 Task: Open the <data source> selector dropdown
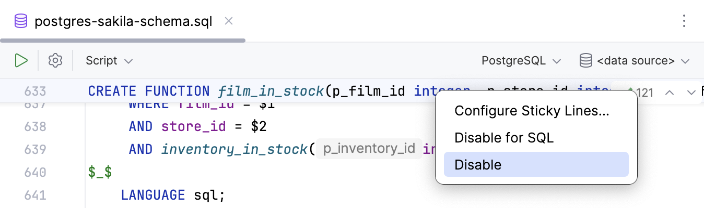tap(635, 61)
